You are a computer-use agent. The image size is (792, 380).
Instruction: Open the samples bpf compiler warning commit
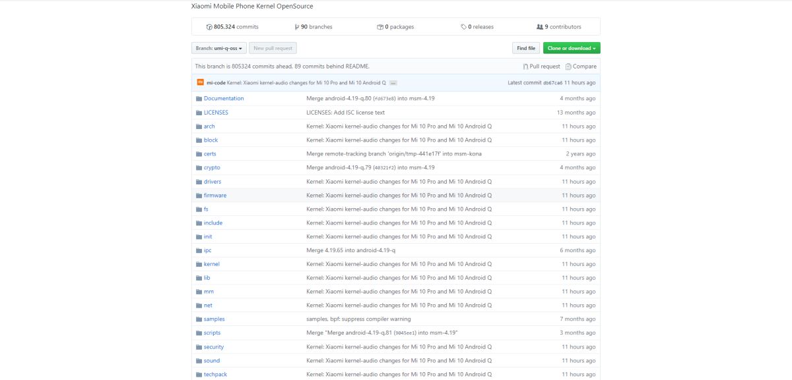(358, 320)
